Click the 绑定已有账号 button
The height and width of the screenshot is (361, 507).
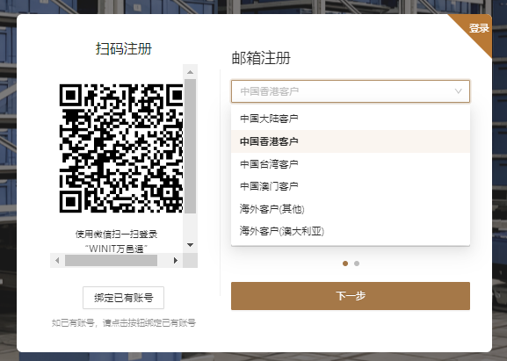point(124,298)
